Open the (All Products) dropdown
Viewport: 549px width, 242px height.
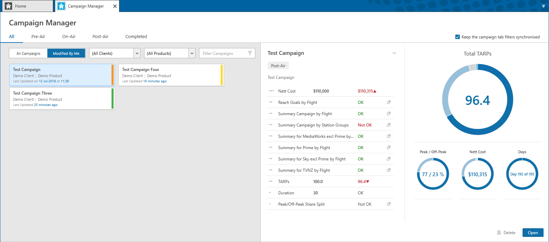pyautogui.click(x=170, y=53)
